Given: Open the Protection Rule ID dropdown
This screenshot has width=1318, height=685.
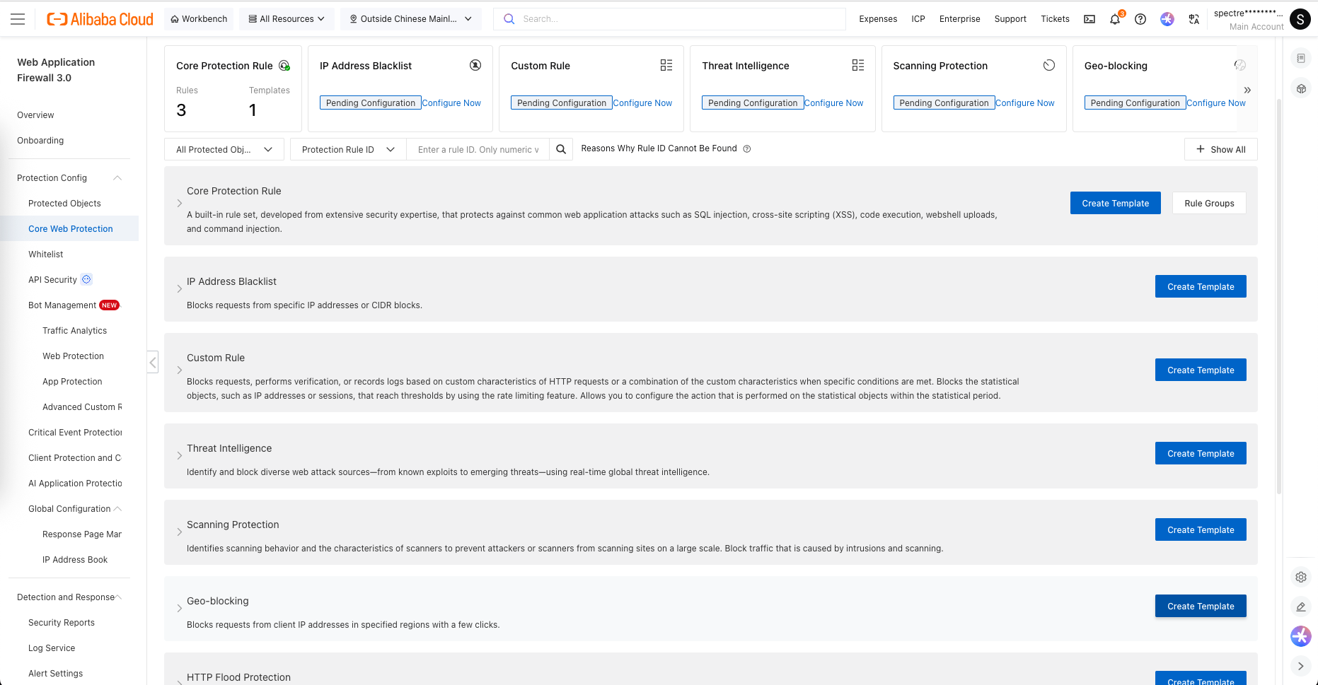Looking at the screenshot, I should coord(348,149).
